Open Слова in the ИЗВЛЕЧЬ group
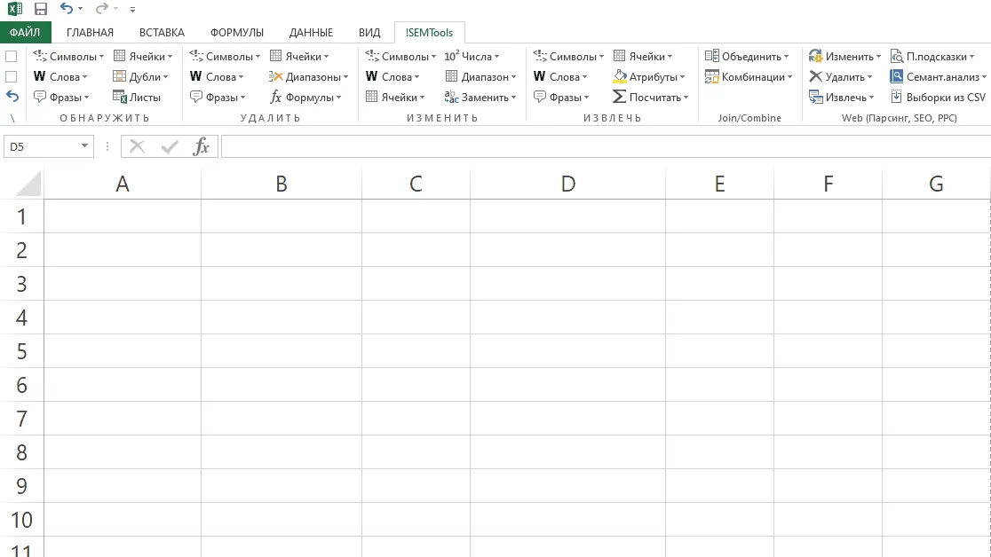 point(560,76)
